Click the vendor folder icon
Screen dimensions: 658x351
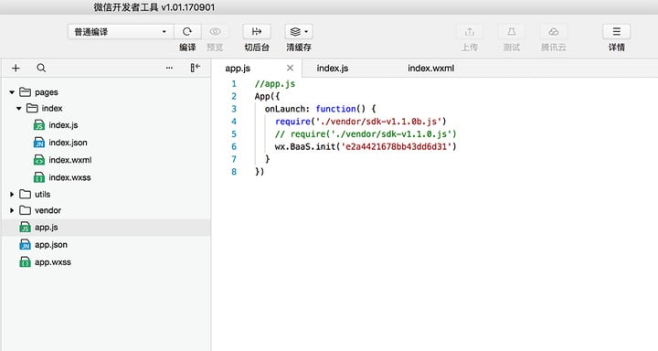pos(26,210)
